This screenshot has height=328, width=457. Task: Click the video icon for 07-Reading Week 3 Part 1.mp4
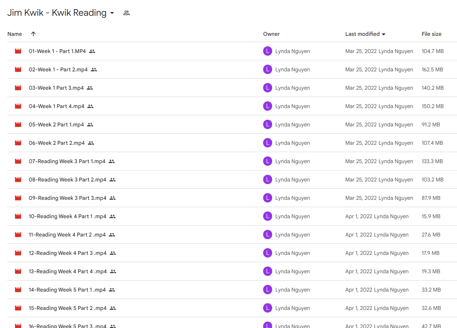point(18,161)
